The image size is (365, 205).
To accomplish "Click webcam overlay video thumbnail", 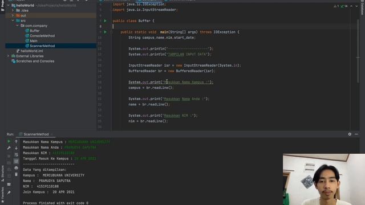I will click(x=324, y=179).
